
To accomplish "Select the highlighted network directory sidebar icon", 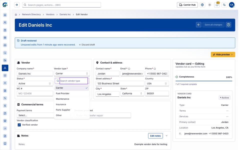I will click(x=5, y=68).
